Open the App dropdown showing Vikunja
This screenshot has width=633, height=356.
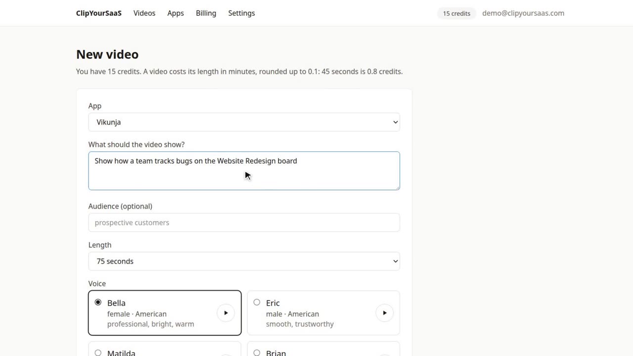pyautogui.click(x=244, y=122)
